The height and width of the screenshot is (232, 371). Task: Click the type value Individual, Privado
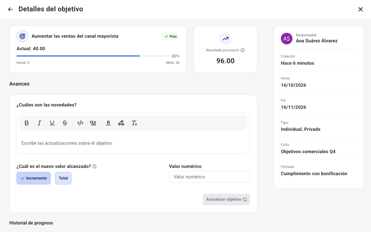pyautogui.click(x=301, y=129)
